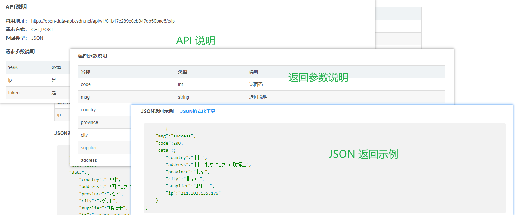This screenshot has width=515, height=215.
Task: Click the string type cell
Action: pos(184,97)
